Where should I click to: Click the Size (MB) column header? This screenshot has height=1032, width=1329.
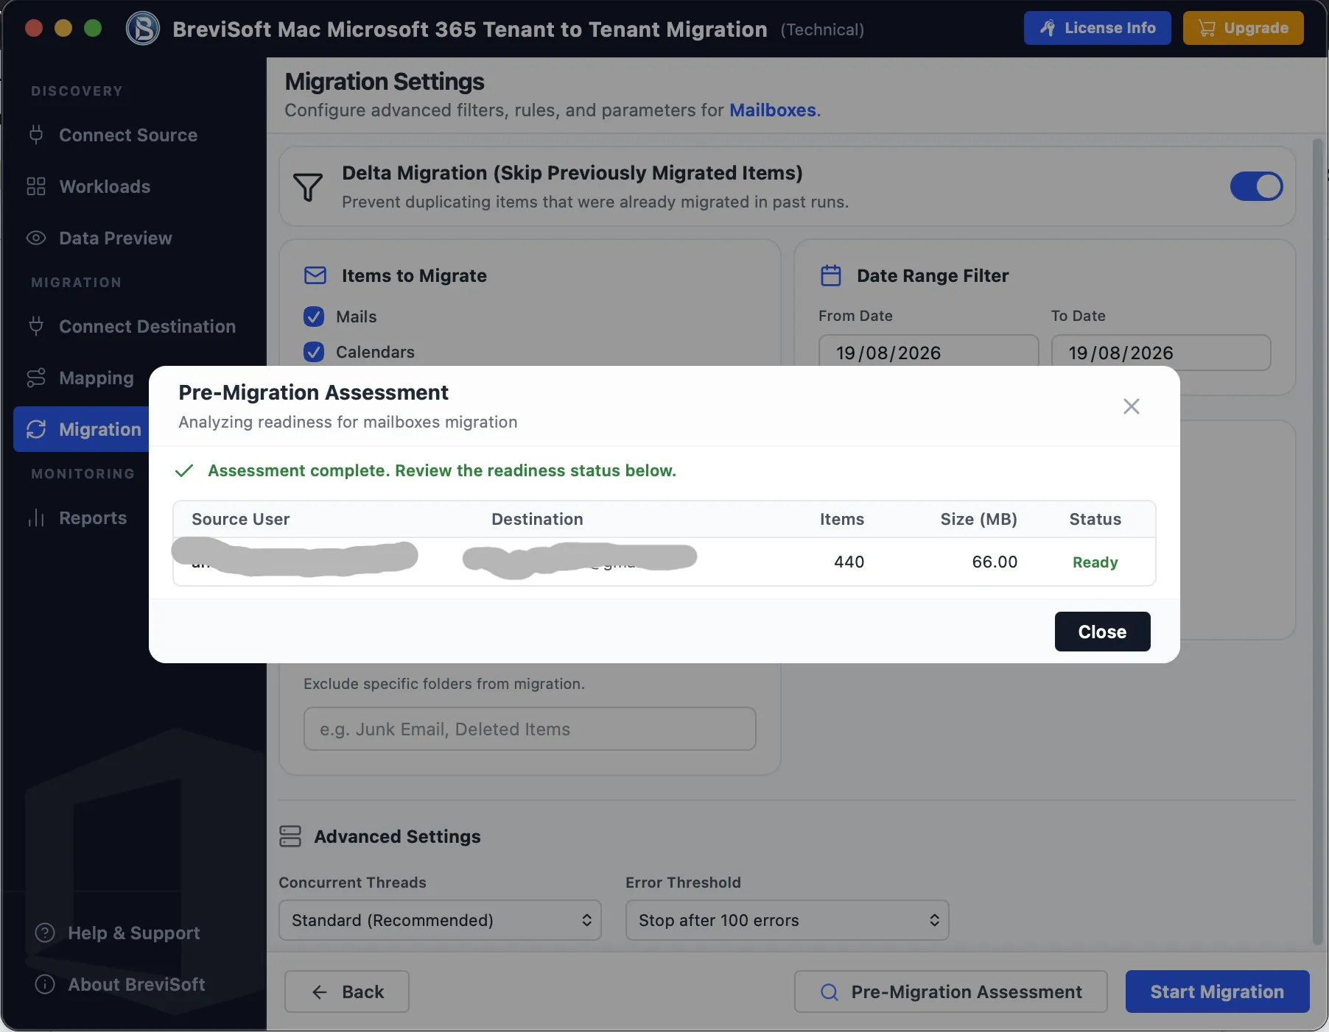tap(978, 519)
